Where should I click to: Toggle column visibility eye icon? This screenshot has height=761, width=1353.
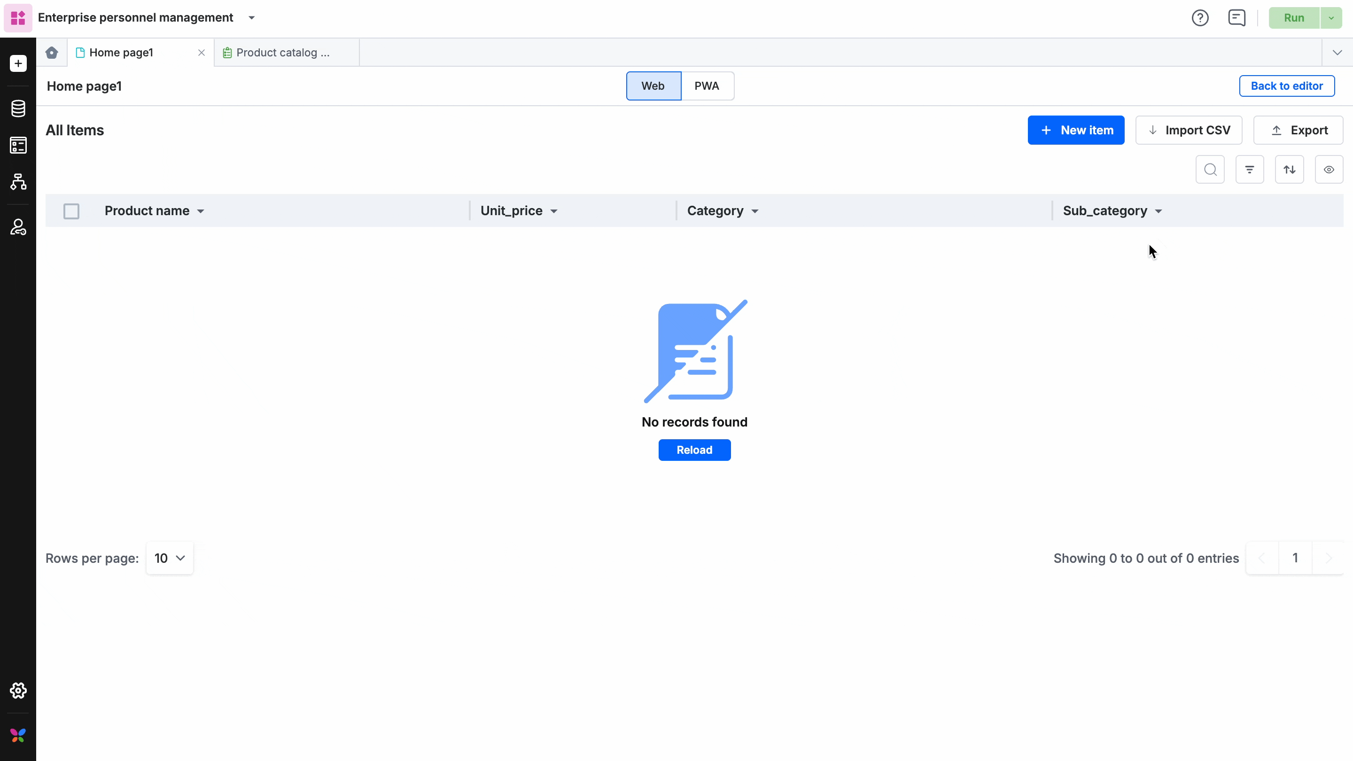pos(1329,170)
